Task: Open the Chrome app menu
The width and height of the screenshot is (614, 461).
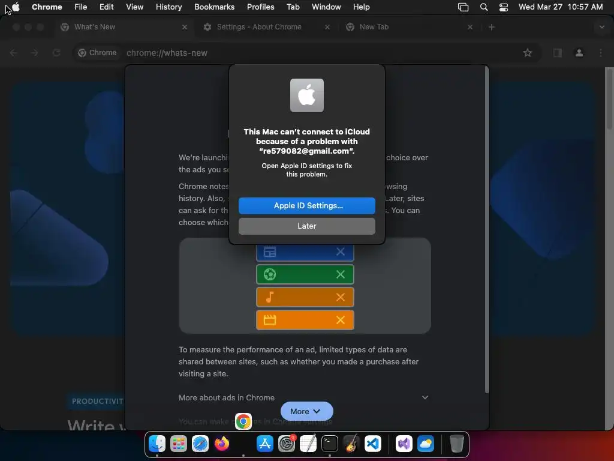Action: tap(47, 7)
